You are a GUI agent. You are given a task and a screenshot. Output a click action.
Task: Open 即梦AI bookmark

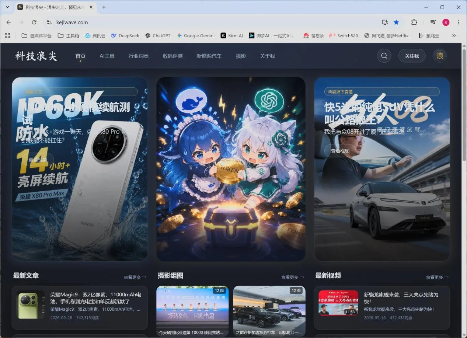(271, 35)
